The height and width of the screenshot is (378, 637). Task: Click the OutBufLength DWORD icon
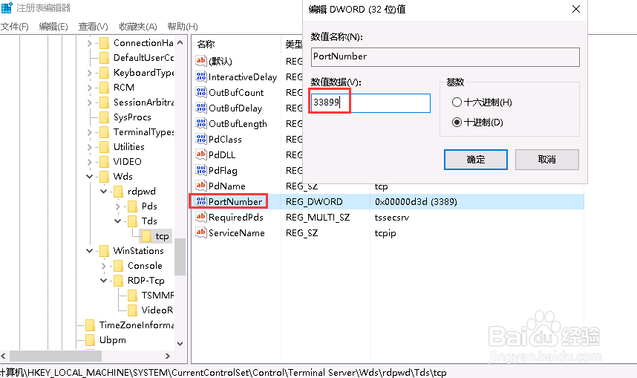click(x=200, y=123)
